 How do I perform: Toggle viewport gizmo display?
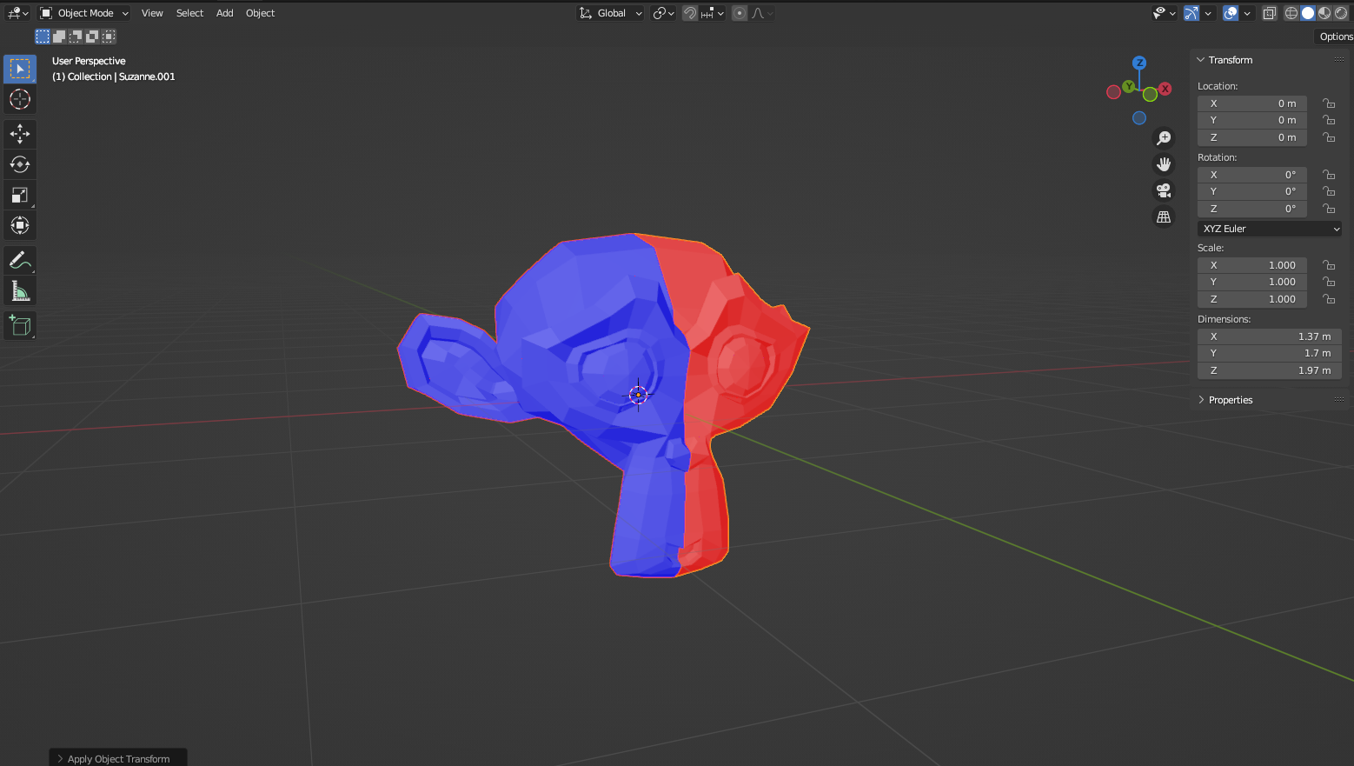click(x=1191, y=13)
